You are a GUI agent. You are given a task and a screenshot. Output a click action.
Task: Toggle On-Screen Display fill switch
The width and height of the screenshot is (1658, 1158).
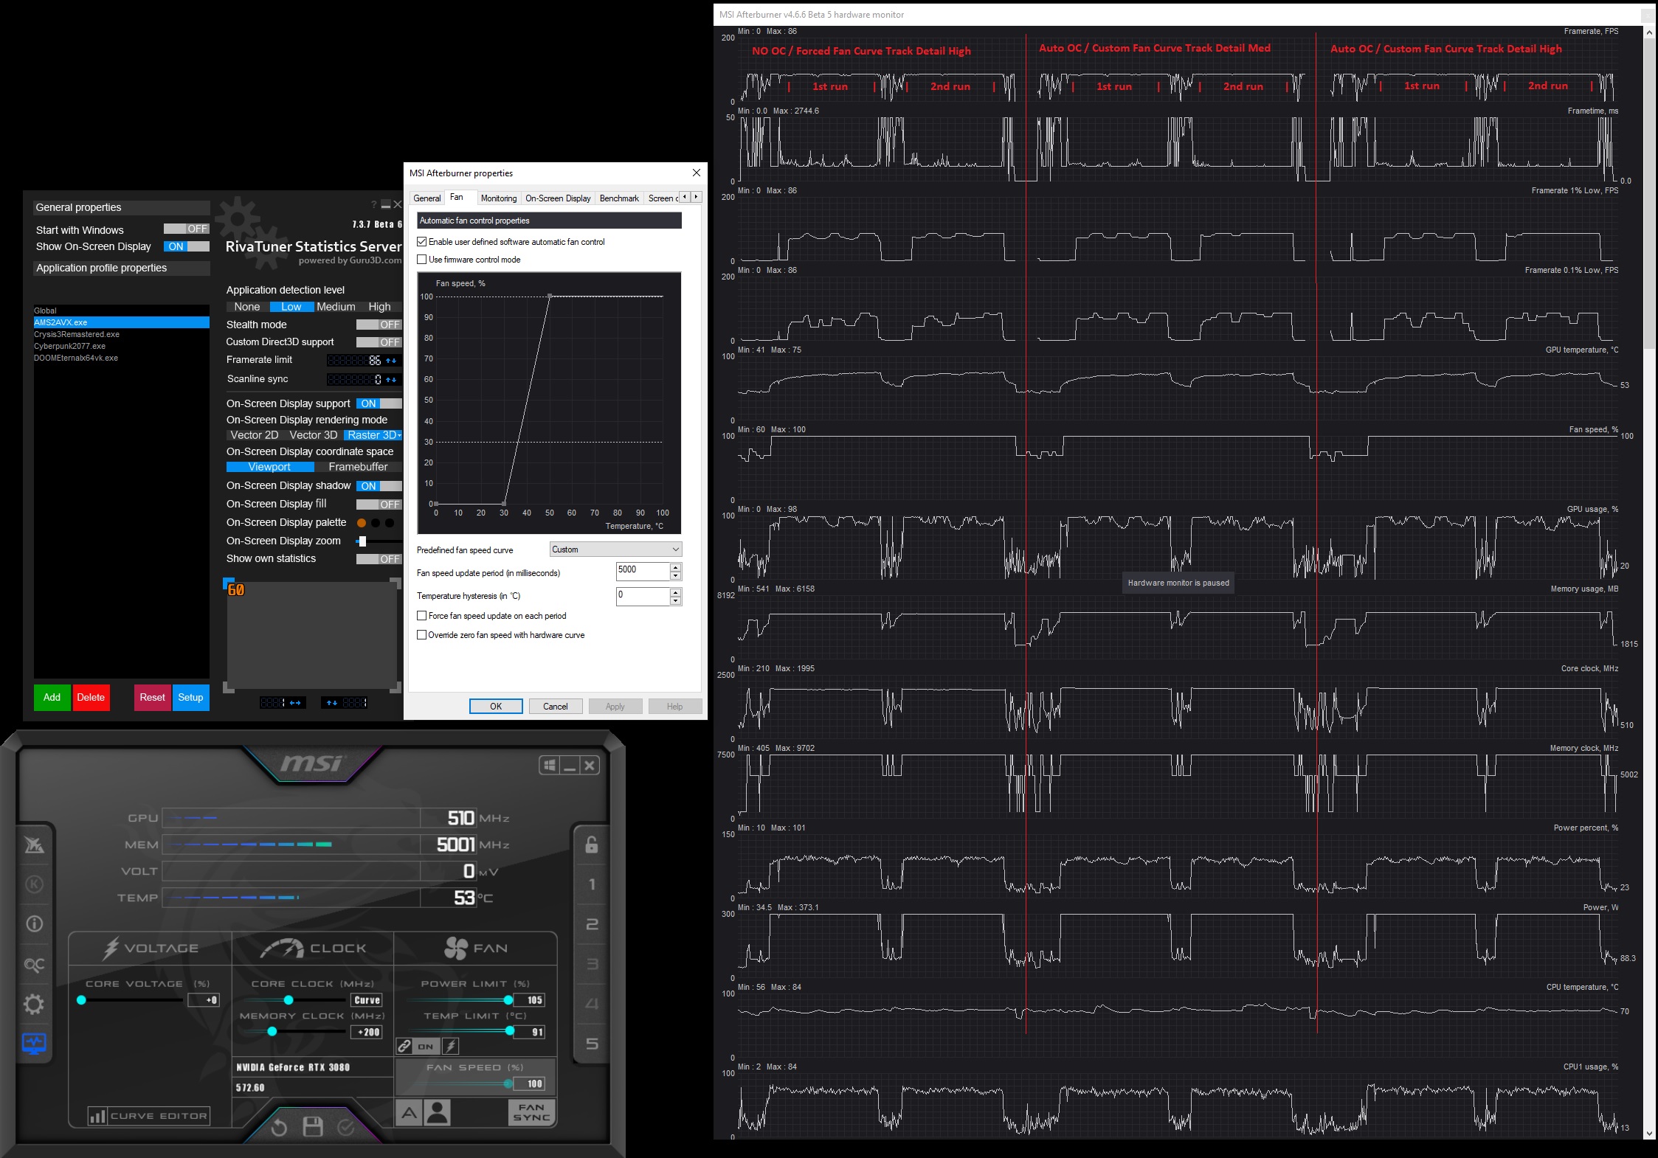point(379,505)
